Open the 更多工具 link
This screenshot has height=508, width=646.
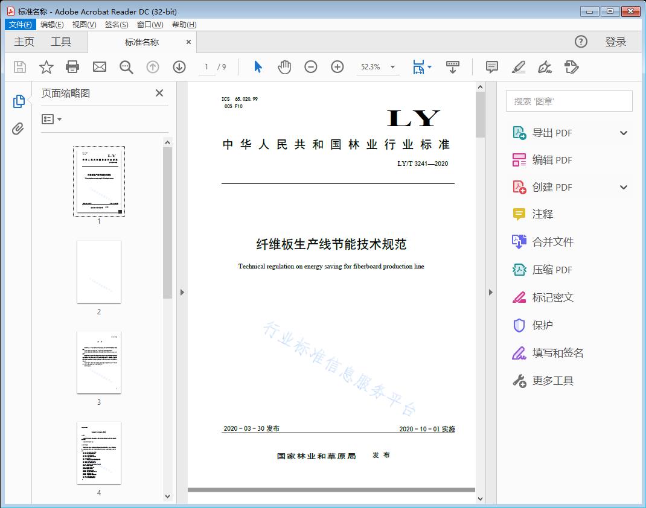coord(552,381)
